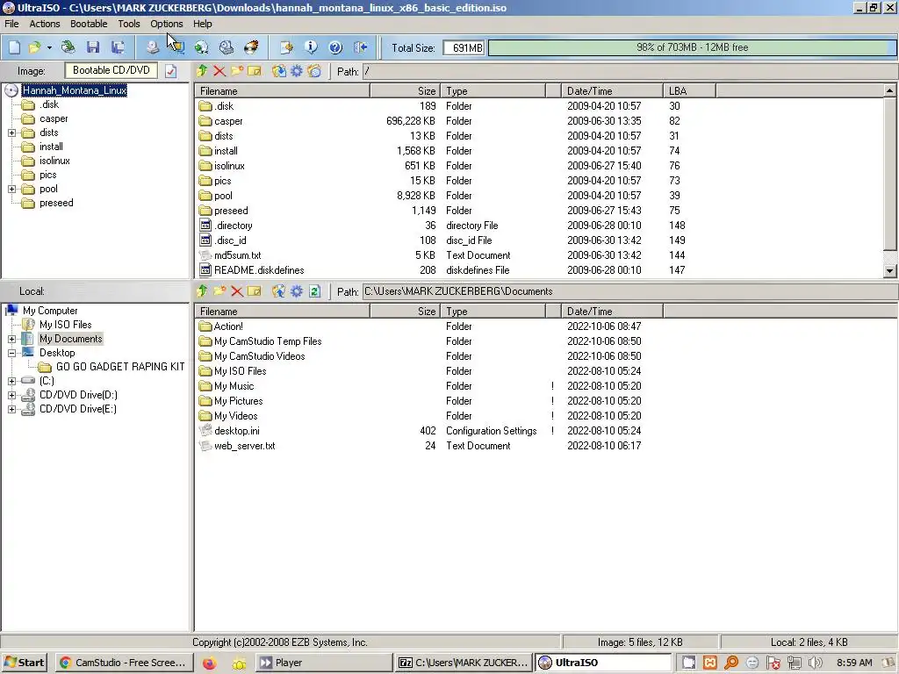Expand the pool folder tree node
Image resolution: width=899 pixels, height=674 pixels.
click(11, 190)
